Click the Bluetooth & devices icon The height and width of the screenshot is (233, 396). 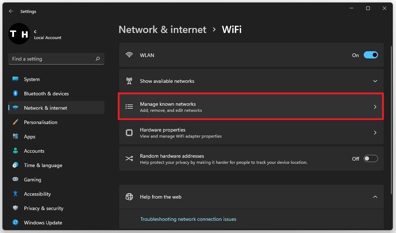[15, 94]
